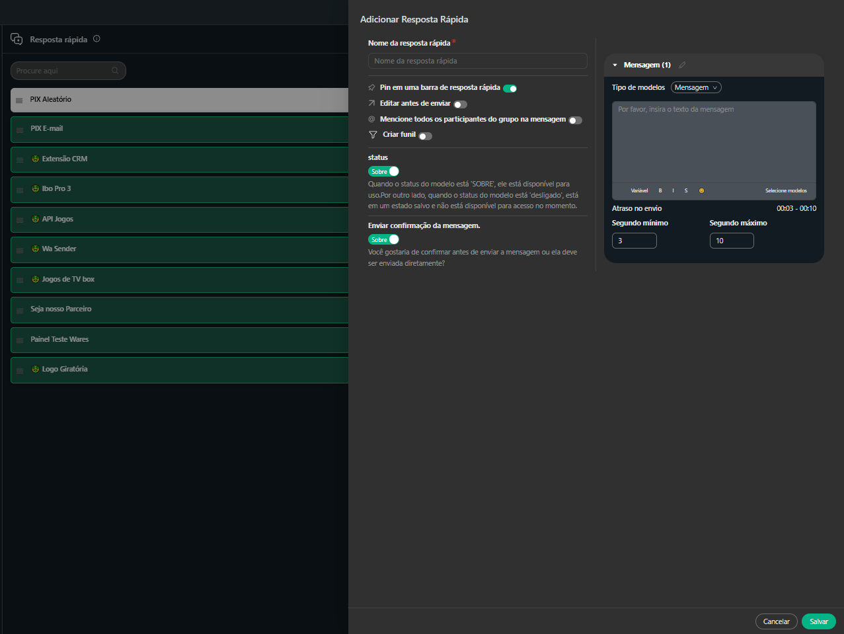Image resolution: width=844 pixels, height=634 pixels.
Task: Collapse the Mensagem (1) section arrow
Action: (615, 65)
